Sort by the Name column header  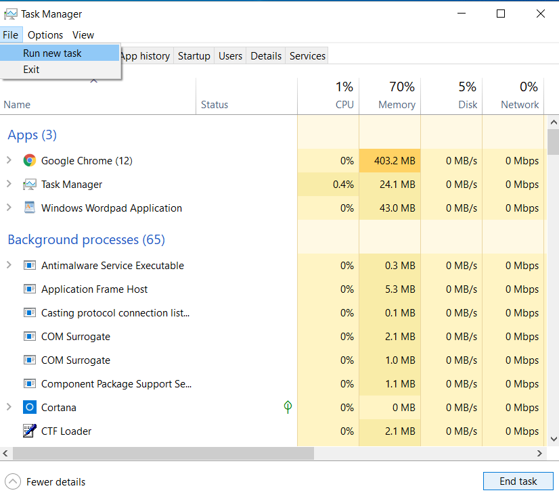click(x=97, y=96)
